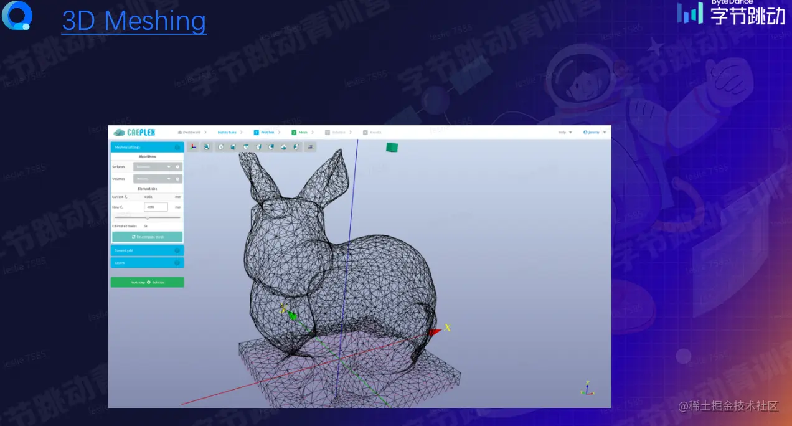This screenshot has width=792, height=426.
Task: Click the 3D Meshing title link
Action: [x=134, y=21]
